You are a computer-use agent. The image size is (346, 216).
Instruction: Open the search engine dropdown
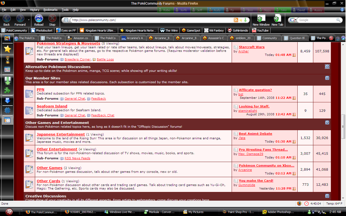click(x=293, y=20)
